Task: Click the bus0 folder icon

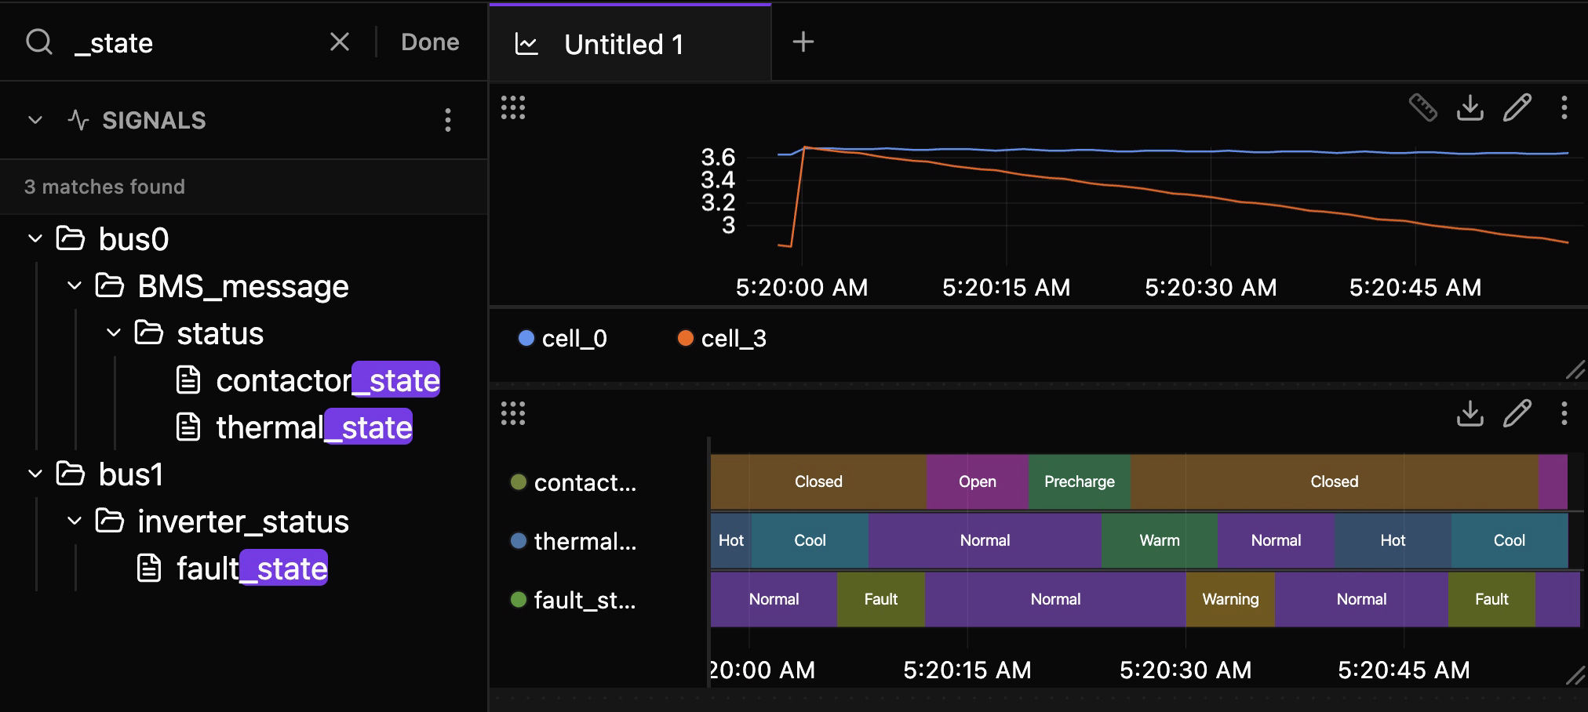Action: click(71, 238)
